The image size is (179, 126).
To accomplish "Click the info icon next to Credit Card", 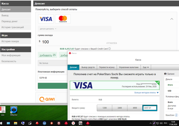I will 109,49.
